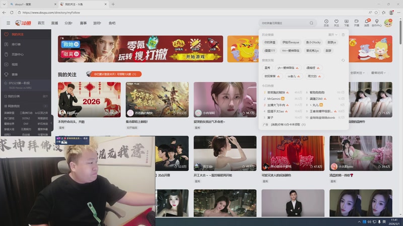
Task: Click the 伊娃月evayue history search chip
Action: 291,42
